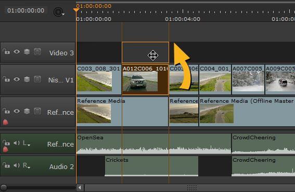Select the Audio 2 track label

click(x=61, y=167)
